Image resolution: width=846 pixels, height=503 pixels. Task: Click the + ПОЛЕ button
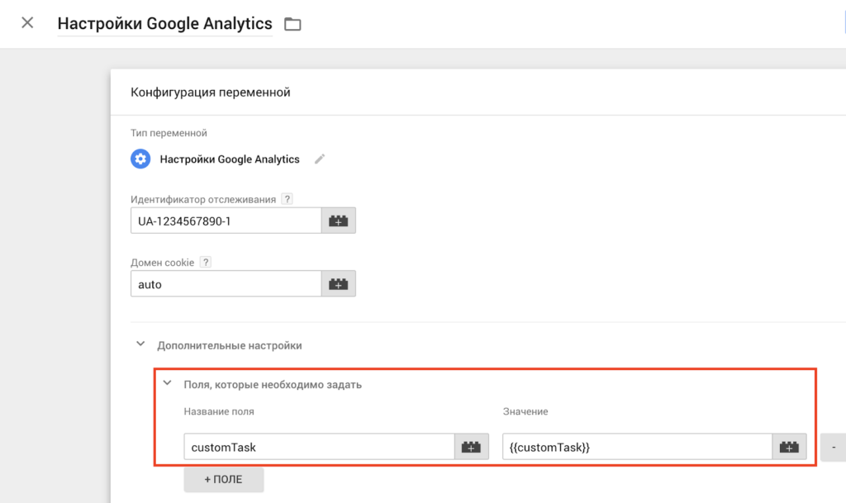pyautogui.click(x=224, y=480)
